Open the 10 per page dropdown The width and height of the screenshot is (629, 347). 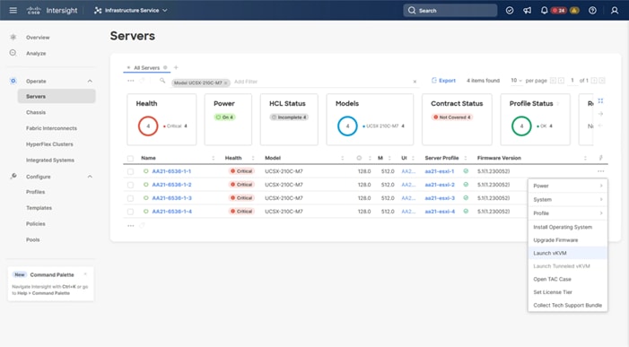click(x=516, y=81)
